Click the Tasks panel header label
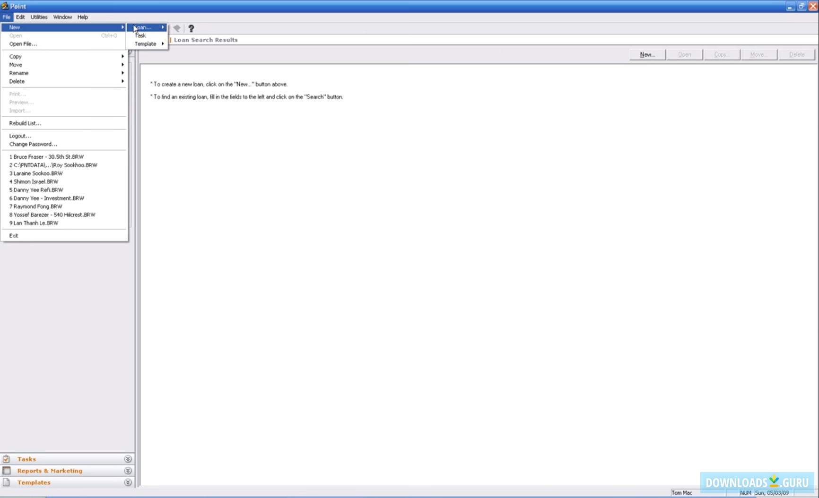The image size is (819, 498). click(x=26, y=459)
